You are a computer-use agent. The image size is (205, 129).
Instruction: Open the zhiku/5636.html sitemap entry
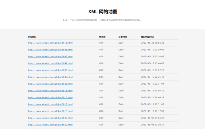[x=50, y=70]
